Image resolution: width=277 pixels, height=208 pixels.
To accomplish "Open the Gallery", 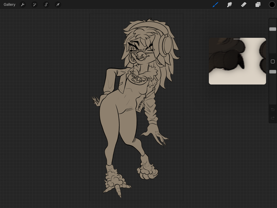I will (x=9, y=4).
